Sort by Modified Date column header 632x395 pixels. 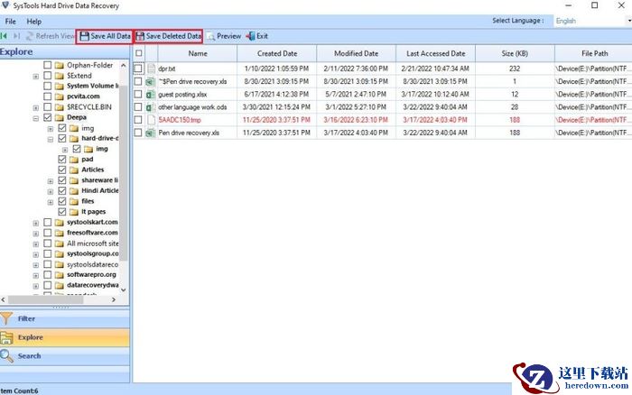click(x=357, y=53)
